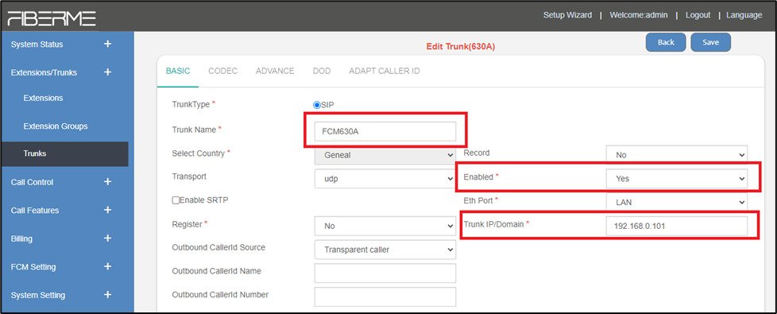Switch to the DOD tab
The image size is (777, 314).
point(322,71)
